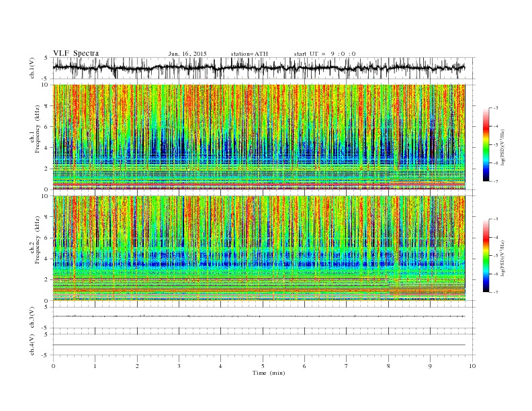Screen dimensions: 532x411
Task: Click time axis tick label "2"
Action: tap(137, 366)
